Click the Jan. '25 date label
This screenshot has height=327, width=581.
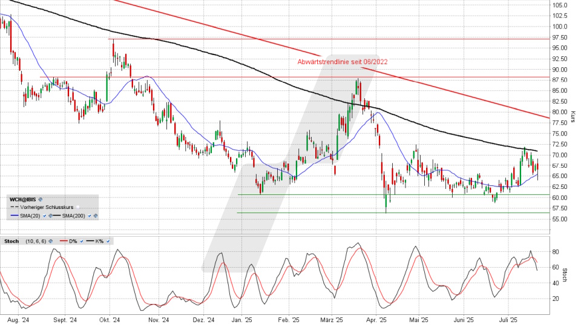click(x=241, y=320)
